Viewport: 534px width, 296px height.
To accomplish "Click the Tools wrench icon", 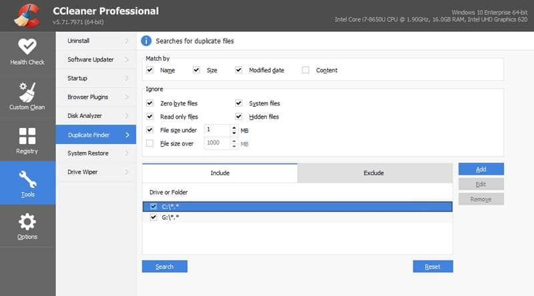I will 27,180.
